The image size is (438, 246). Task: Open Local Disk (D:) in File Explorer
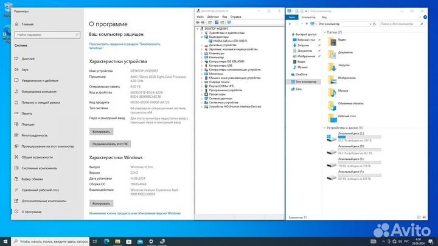point(354,150)
